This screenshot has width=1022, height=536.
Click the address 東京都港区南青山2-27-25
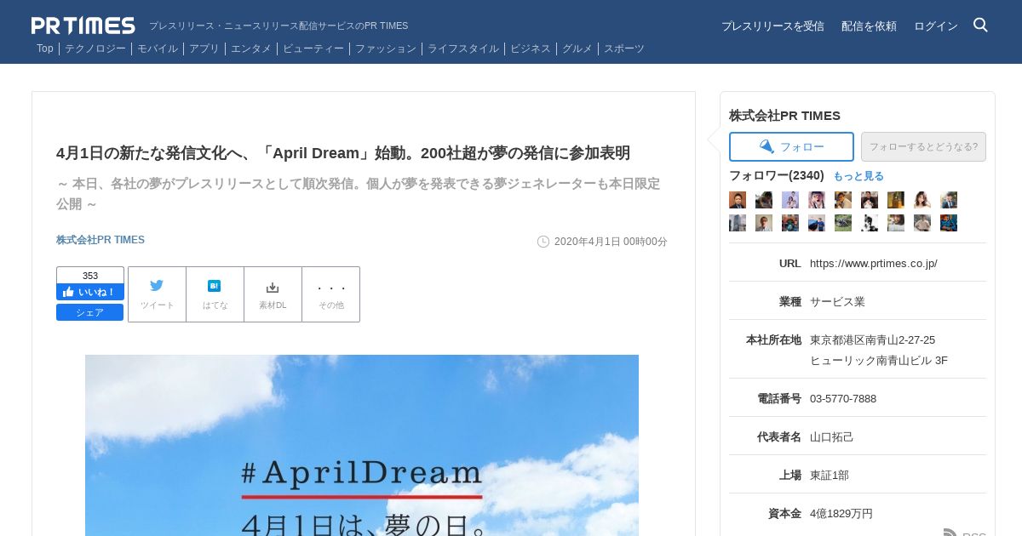[873, 339]
